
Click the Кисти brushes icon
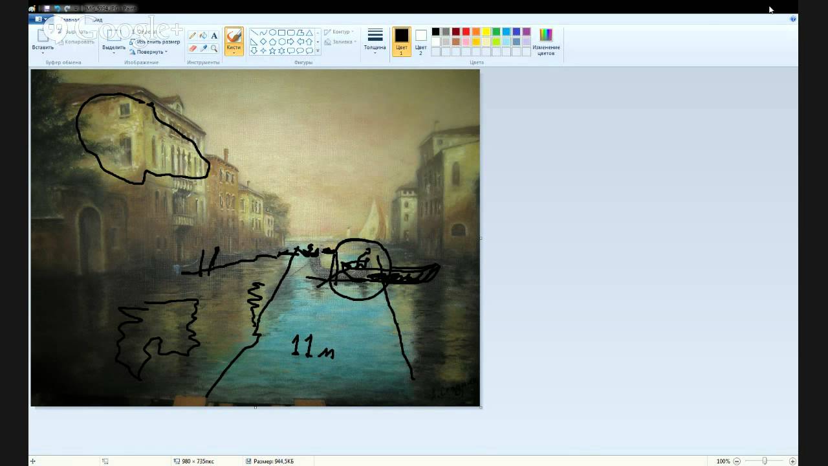click(x=234, y=36)
